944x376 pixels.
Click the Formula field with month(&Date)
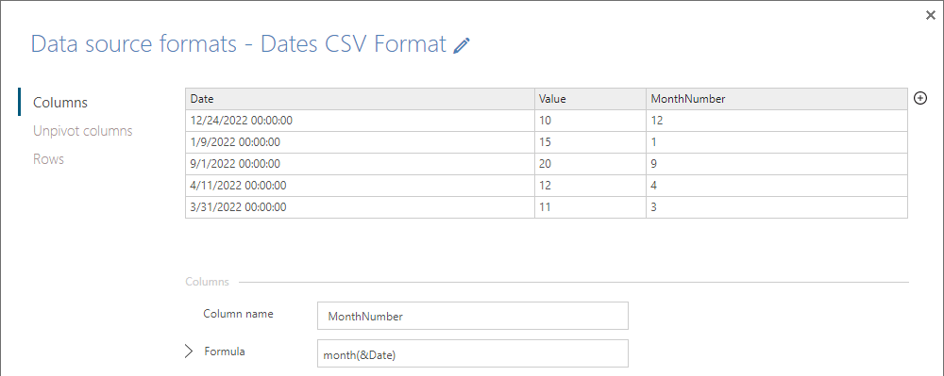(x=473, y=353)
